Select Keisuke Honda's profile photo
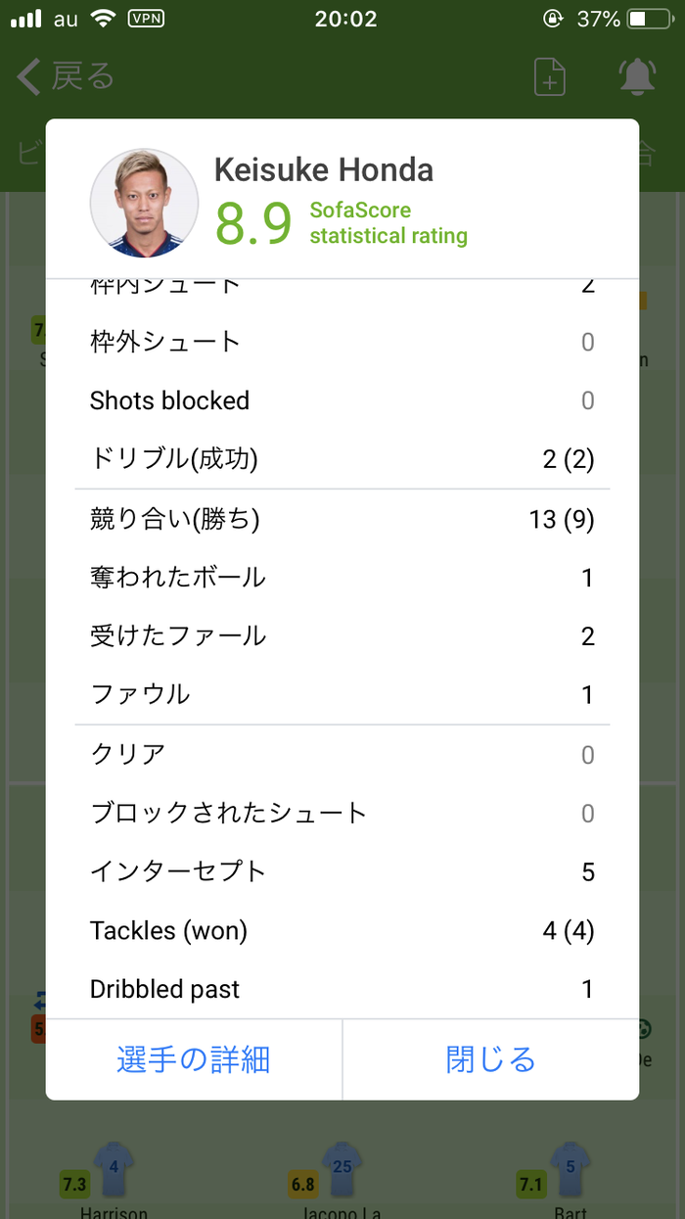This screenshot has width=685, height=1219. [144, 203]
